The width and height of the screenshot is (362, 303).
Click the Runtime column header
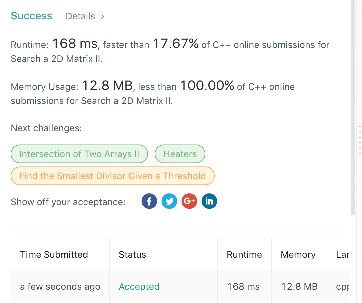(x=244, y=255)
